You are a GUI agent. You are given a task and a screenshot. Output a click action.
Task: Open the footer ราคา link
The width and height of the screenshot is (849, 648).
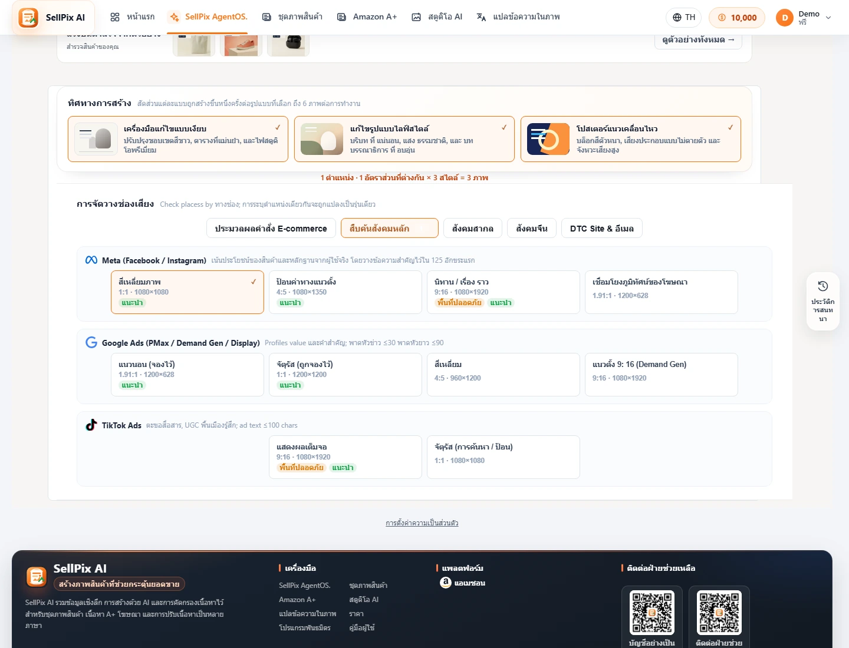(x=356, y=614)
